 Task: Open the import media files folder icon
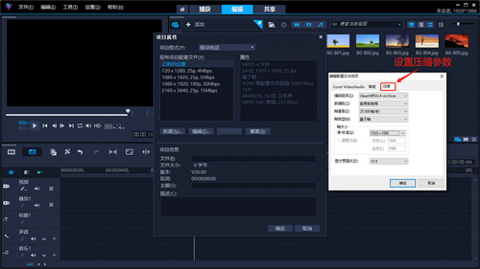click(x=272, y=25)
